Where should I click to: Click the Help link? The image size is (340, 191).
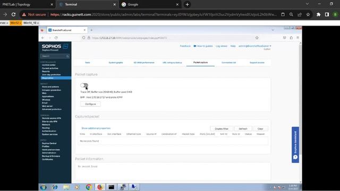tap(233, 46)
